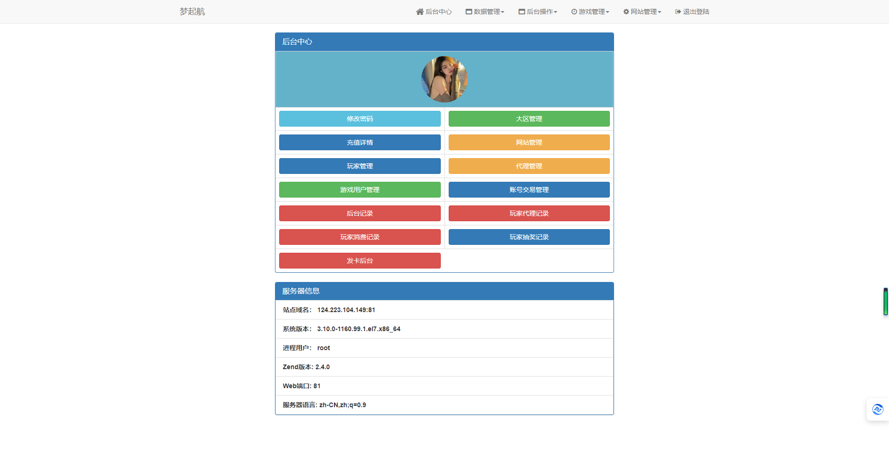Log out via 退出登陆
Screen dimensions: 889x467
click(x=692, y=12)
